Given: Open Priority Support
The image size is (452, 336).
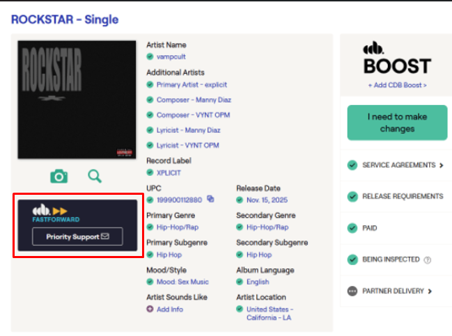Looking at the screenshot, I should (77, 237).
